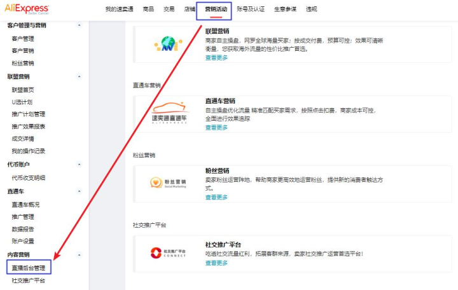Collapse 直通车 sidebar section
458x290 pixels.
pyautogui.click(x=79, y=191)
